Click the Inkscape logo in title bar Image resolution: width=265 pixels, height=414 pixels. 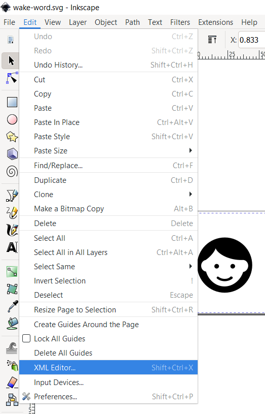pyautogui.click(x=6, y=7)
